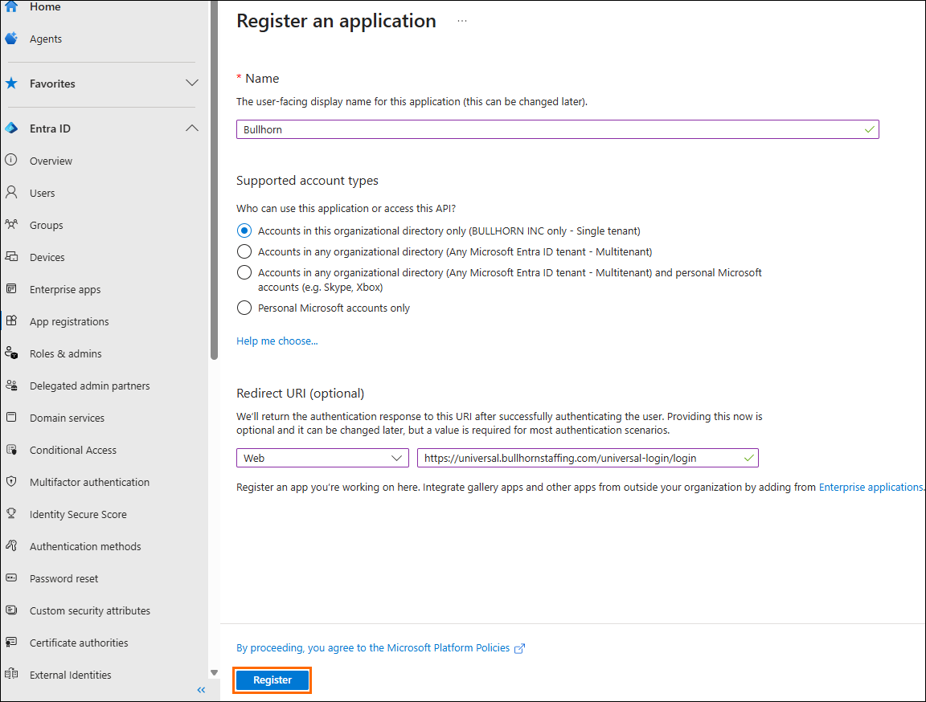926x702 pixels.
Task: Open the Help me choose link
Action: tap(277, 341)
